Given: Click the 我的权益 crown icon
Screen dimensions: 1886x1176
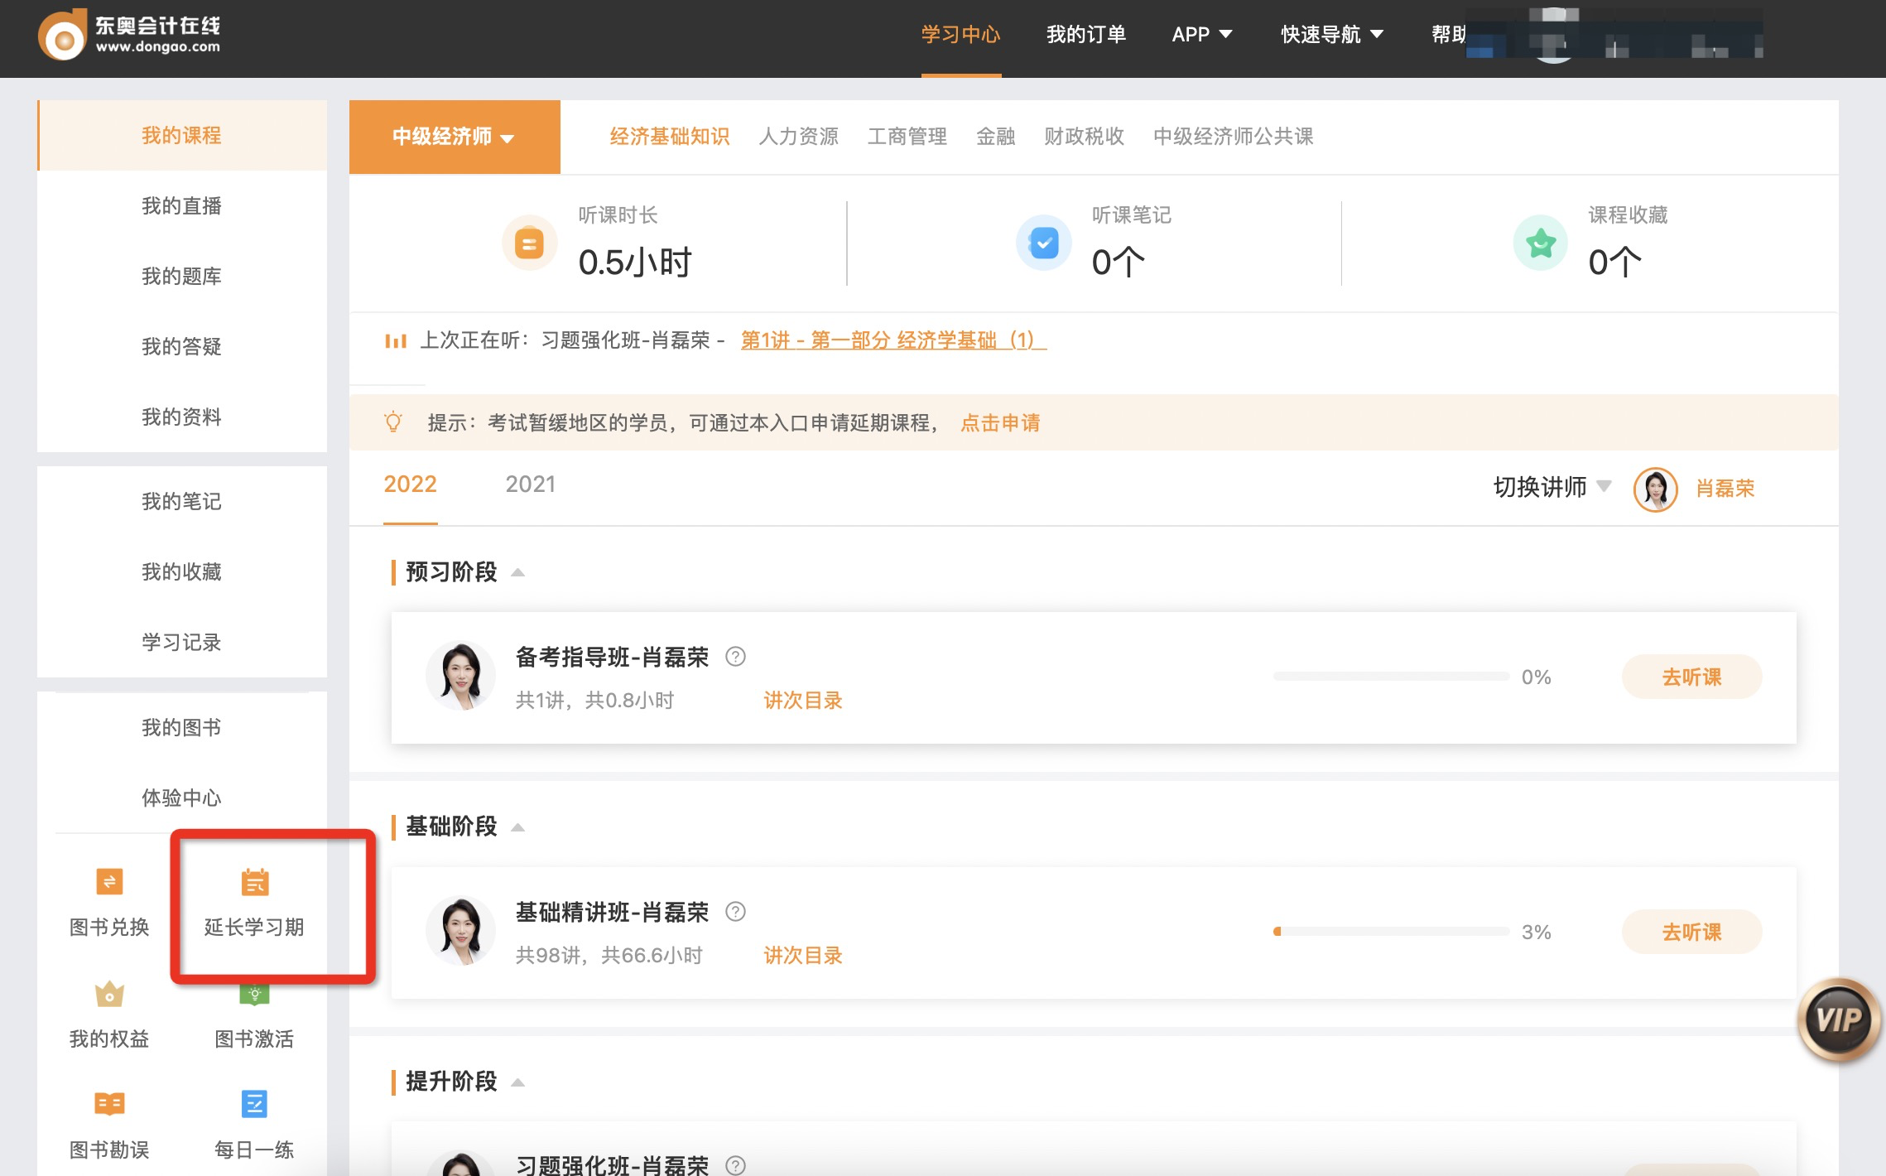Looking at the screenshot, I should click(108, 995).
